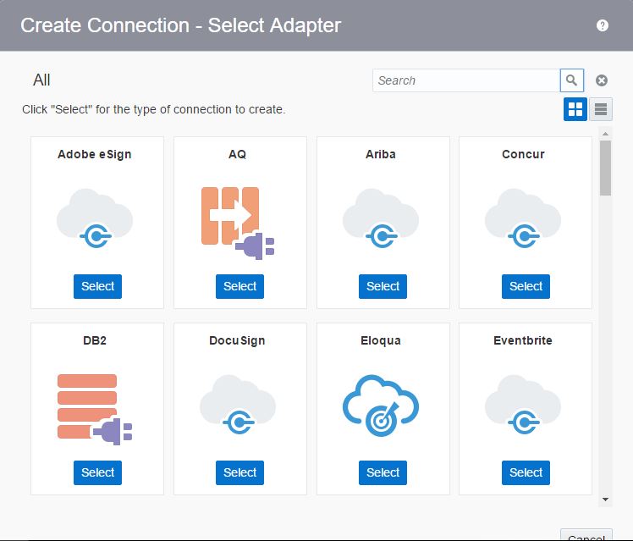Choose Select under Eventbrite
The width and height of the screenshot is (633, 541).
pyautogui.click(x=526, y=472)
